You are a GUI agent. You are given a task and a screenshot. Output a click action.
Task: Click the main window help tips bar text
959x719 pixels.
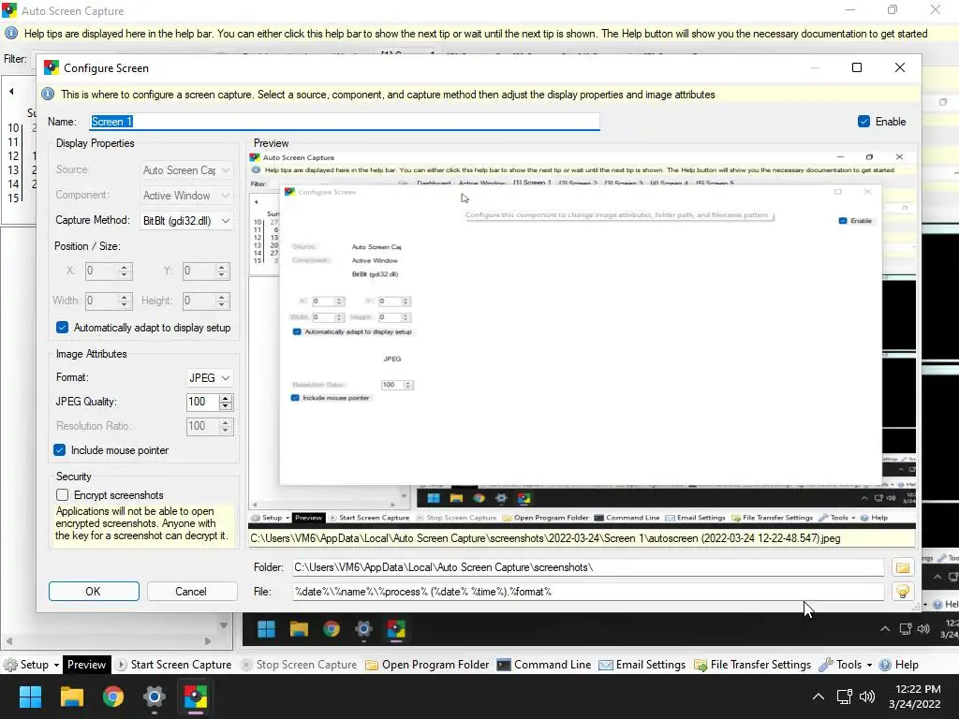coord(476,34)
